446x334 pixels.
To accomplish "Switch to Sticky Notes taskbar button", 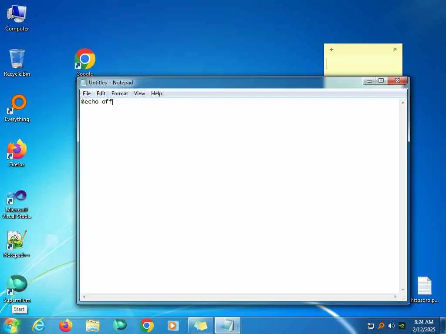I will tap(201, 325).
